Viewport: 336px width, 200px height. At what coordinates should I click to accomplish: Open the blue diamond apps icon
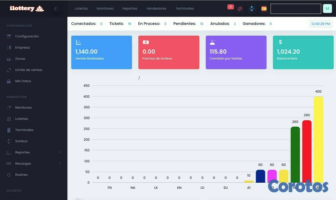[252, 8]
